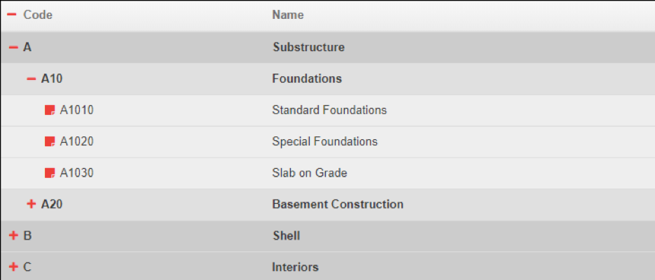
Task: Click the Code column header label
Action: coord(37,15)
